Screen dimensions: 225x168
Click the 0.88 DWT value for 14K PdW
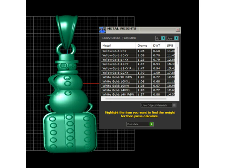[x=157, y=94]
